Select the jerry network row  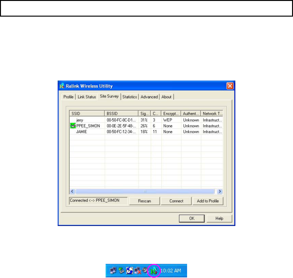(146, 120)
